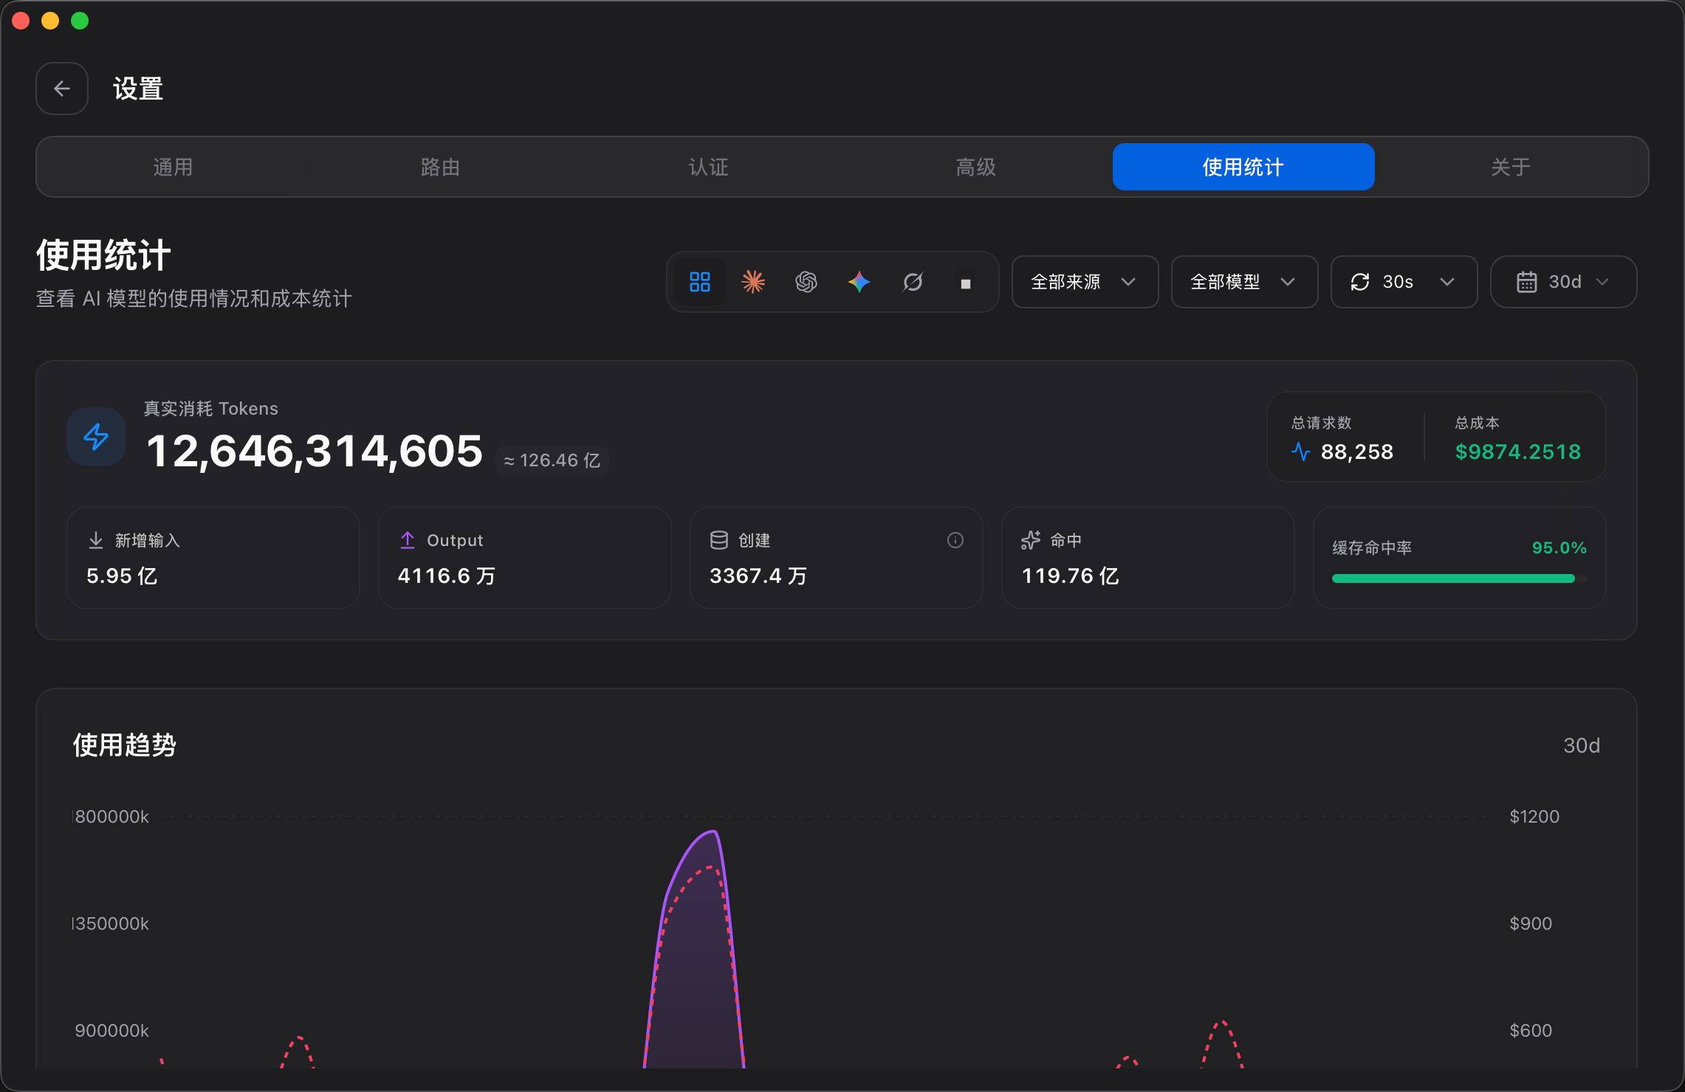Click the active 使用统计 tab

(1243, 167)
